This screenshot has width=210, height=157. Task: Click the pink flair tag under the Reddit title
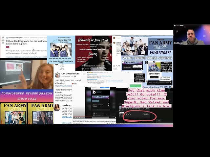[x=8, y=47]
